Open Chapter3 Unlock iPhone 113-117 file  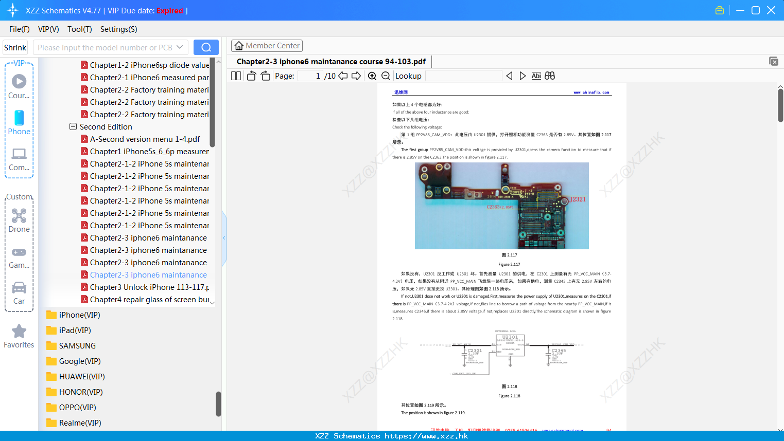point(145,287)
